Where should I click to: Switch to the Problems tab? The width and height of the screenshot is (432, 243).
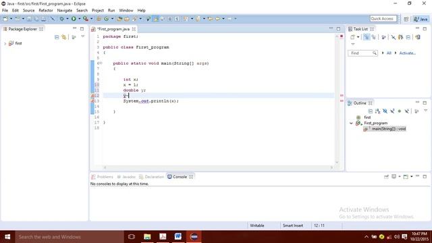pos(102,177)
